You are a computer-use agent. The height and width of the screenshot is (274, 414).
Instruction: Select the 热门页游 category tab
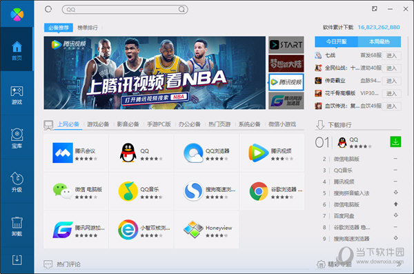(x=219, y=124)
